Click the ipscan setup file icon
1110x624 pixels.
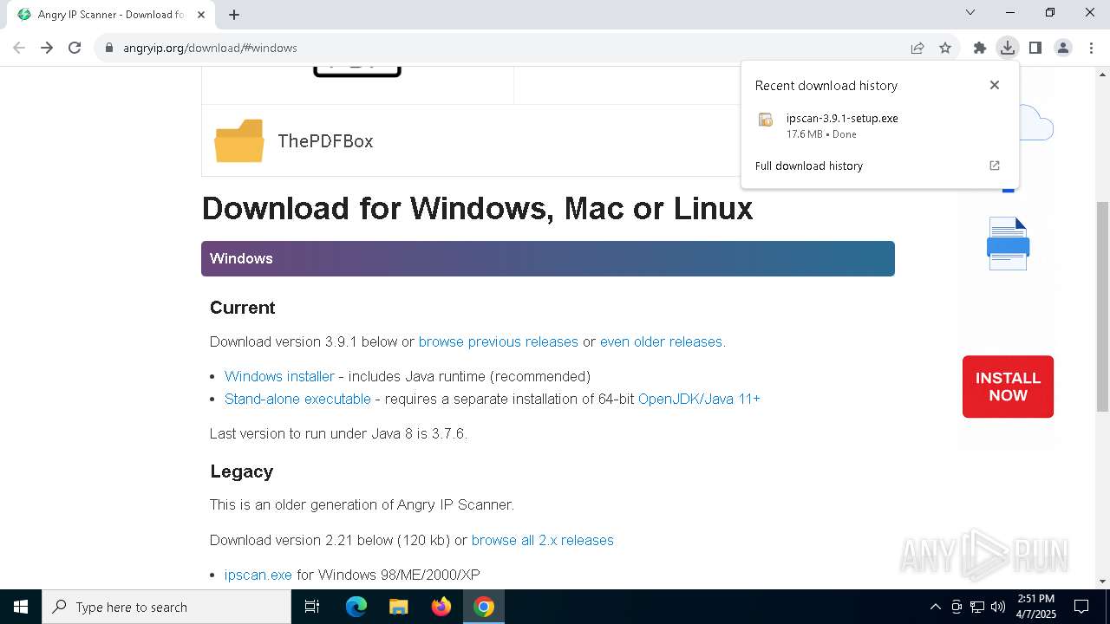(x=766, y=120)
